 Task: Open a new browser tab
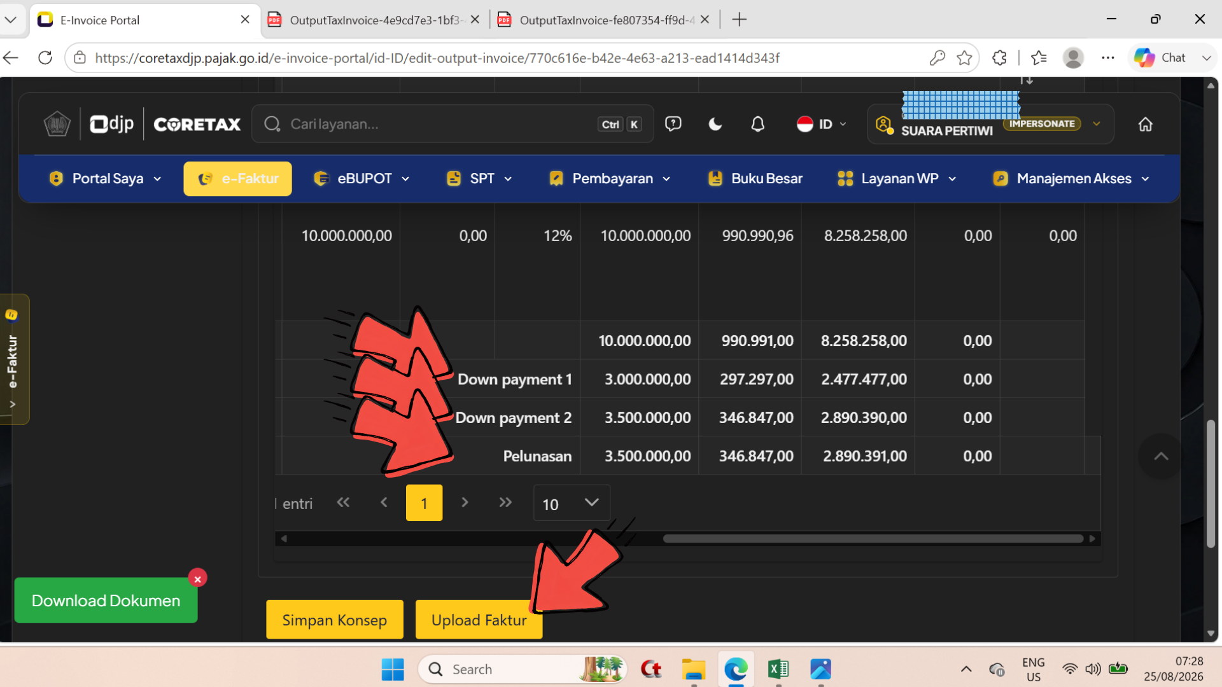coord(739,20)
